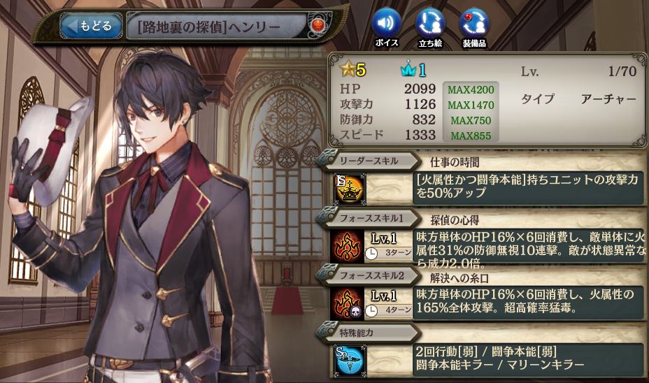The height and width of the screenshot is (383, 649).
Task: Click the 3ターン cooldown clock icon
Action: click(x=371, y=253)
